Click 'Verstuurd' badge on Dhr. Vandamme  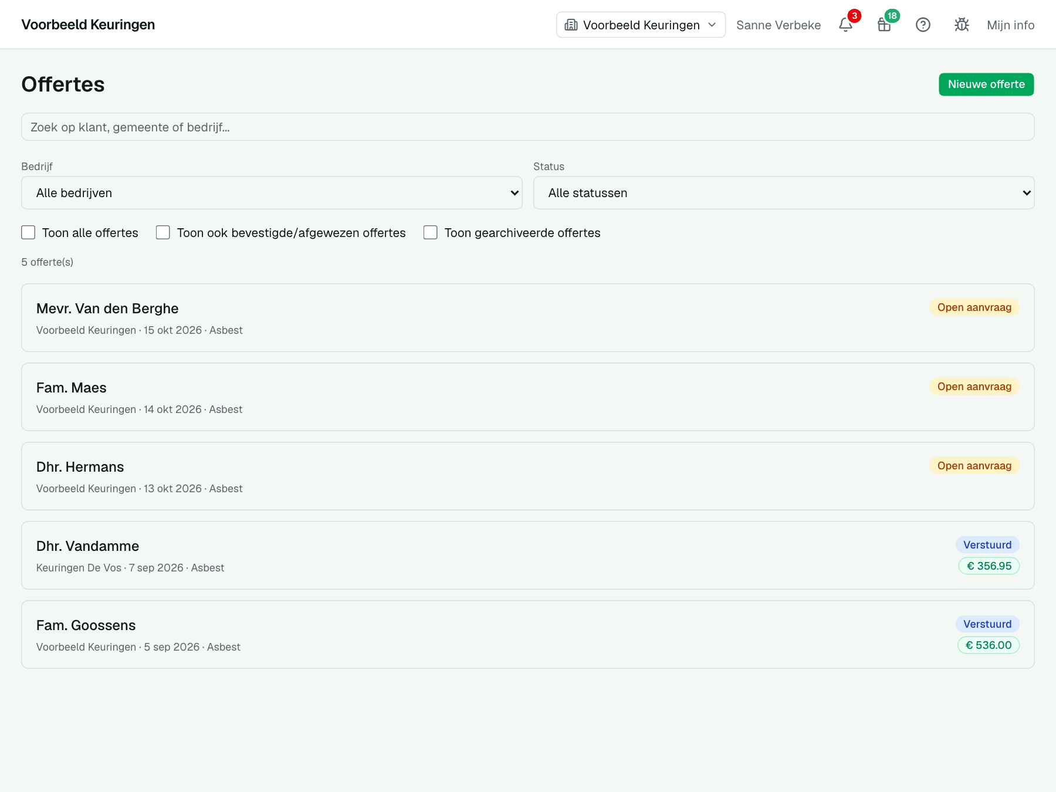(x=987, y=544)
